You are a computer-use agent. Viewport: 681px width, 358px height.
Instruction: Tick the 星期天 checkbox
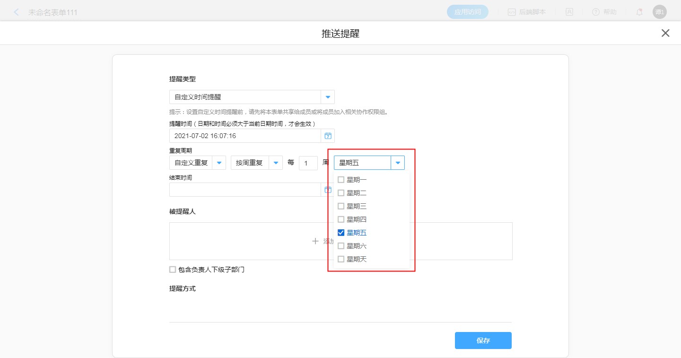[x=341, y=259]
